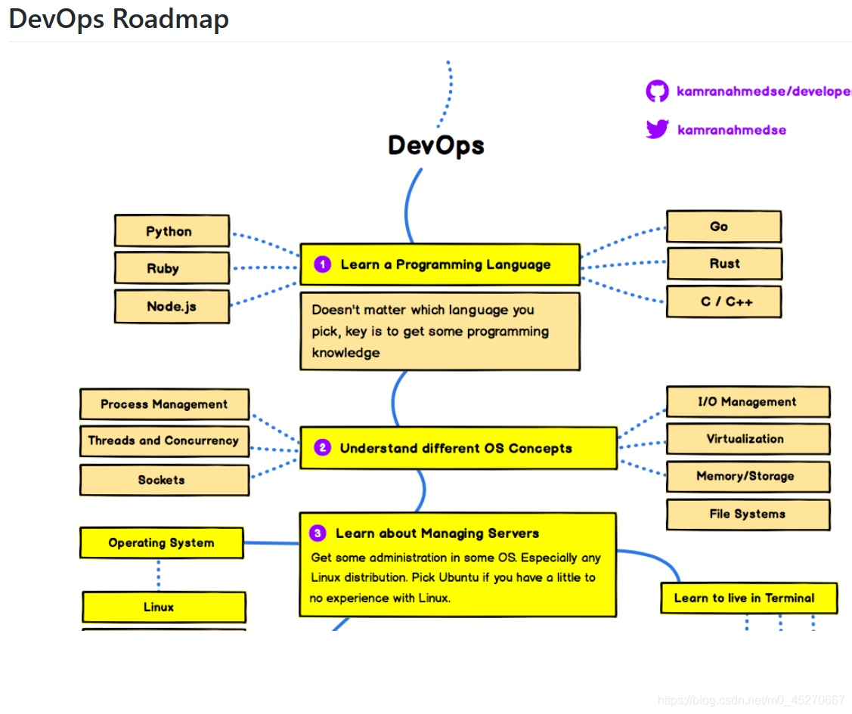Click Learn about Managing Servers heading

click(438, 533)
